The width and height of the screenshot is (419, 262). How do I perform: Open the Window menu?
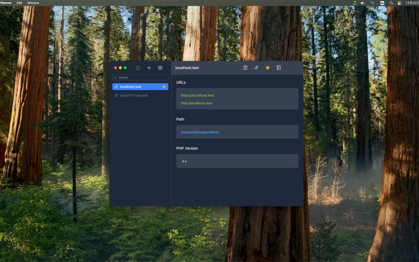click(x=33, y=3)
